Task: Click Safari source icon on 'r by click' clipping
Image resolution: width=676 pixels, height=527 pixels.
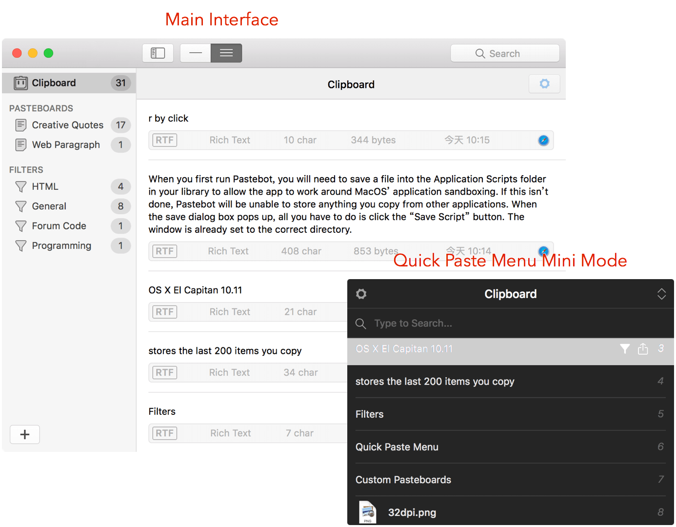Action: pos(543,141)
